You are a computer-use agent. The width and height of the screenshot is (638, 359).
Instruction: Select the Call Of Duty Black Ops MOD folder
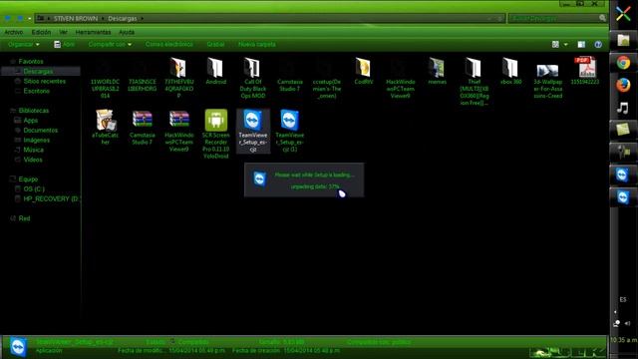(x=252, y=78)
